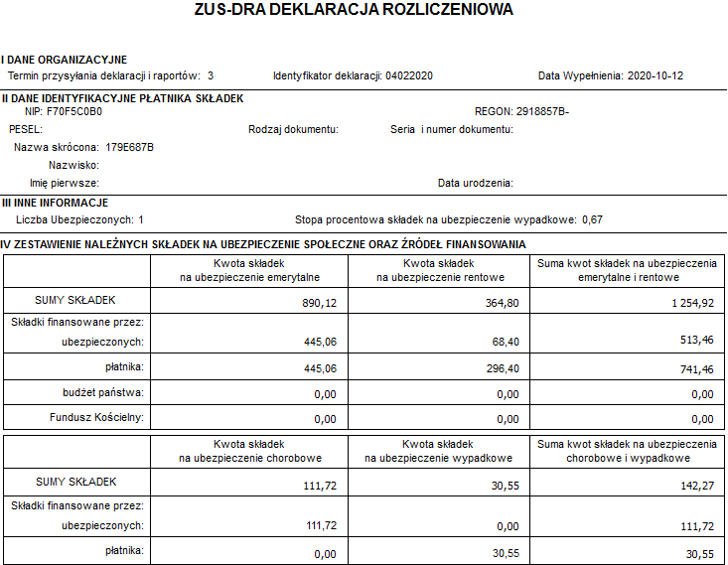Click the accident insurance rate 0,67
The image size is (728, 565).
[x=592, y=220]
